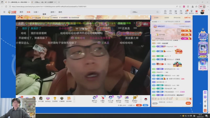210x118 pixels.
Task: Click the 充值 recharge button
Action: pyautogui.click(x=139, y=105)
